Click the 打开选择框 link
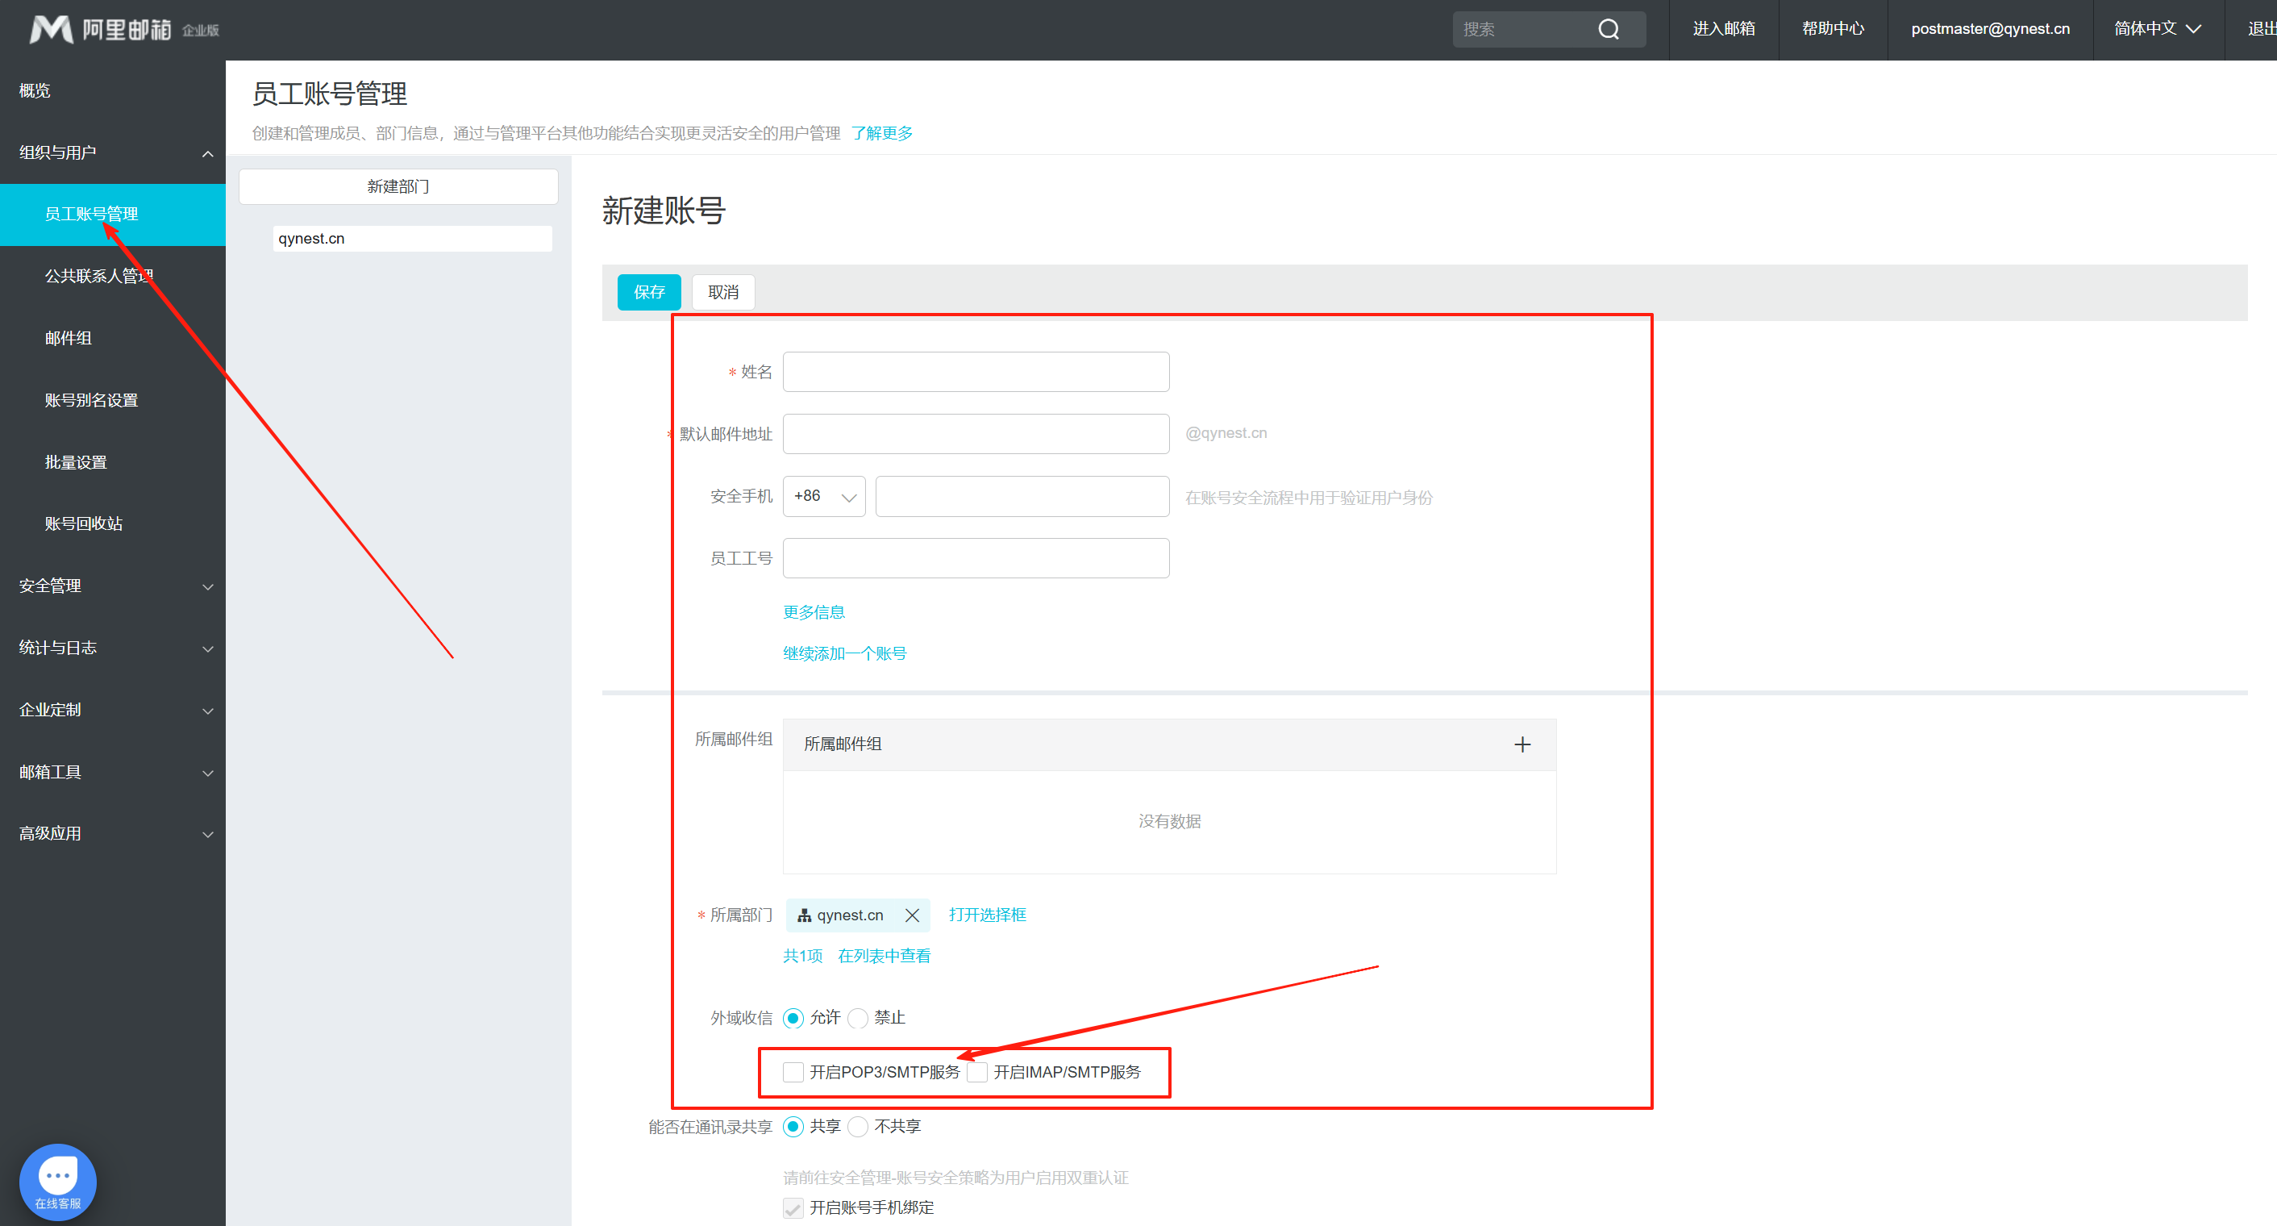The height and width of the screenshot is (1226, 2277). pos(988,914)
